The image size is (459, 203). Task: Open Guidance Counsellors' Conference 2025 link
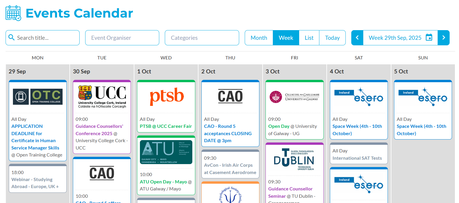[x=99, y=130]
